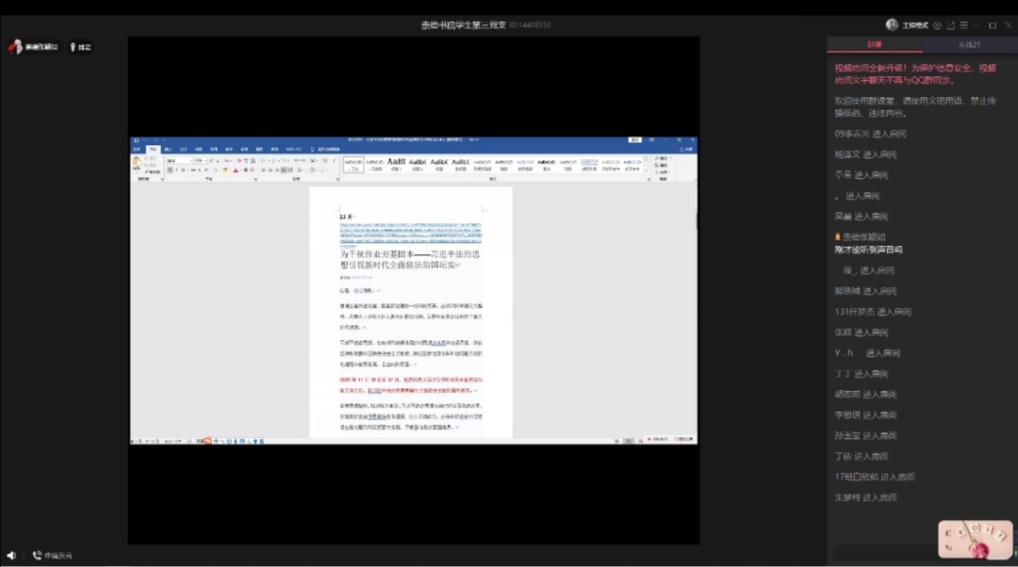This screenshot has height=567, width=1018.
Task: Switch to the 讨论 chat tab
Action: [875, 45]
